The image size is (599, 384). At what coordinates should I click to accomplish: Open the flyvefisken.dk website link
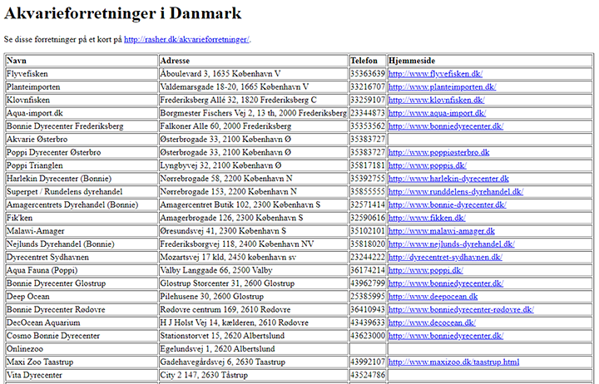435,74
